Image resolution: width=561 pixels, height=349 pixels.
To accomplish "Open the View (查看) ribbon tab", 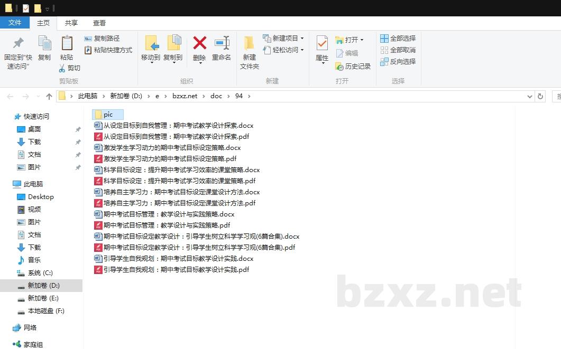I will 99,23.
